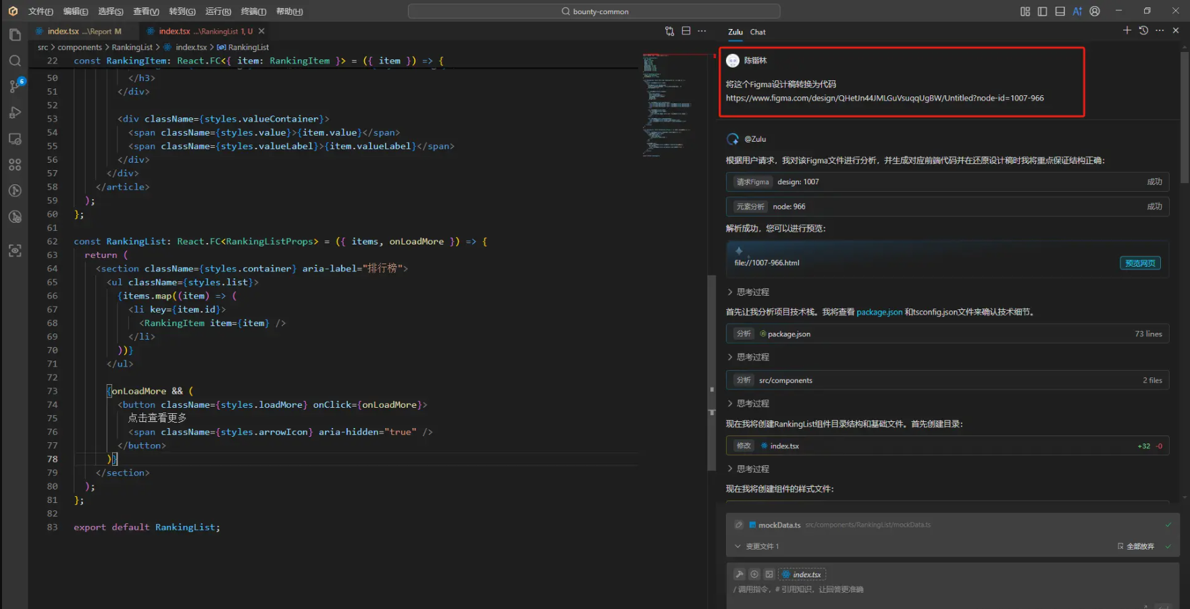Click the add context plus icon in chat input
Viewport: 1190px width, 609px height.
tap(754, 575)
